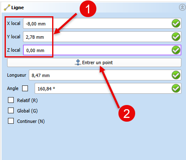The height and width of the screenshot is (160, 186).
Task: Focus the Z local input field
Action: click(x=102, y=50)
